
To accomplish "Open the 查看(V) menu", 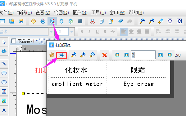I will [x=43, y=12].
